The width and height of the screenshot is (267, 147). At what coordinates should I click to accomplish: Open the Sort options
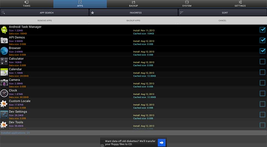click(x=223, y=12)
